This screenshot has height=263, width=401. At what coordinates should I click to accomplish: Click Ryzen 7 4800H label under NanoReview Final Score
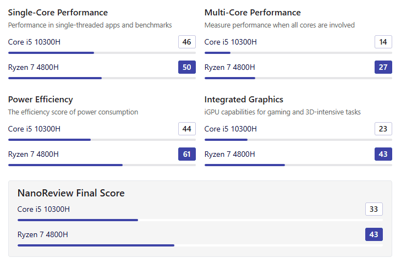coord(43,234)
